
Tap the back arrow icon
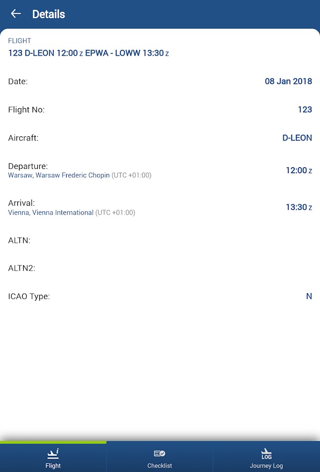pos(16,14)
